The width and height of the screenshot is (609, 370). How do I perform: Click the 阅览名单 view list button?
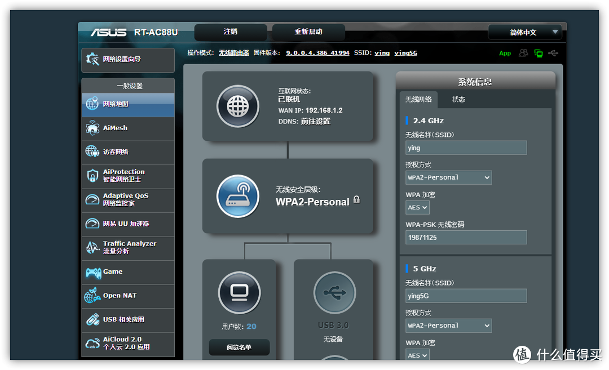pyautogui.click(x=239, y=347)
